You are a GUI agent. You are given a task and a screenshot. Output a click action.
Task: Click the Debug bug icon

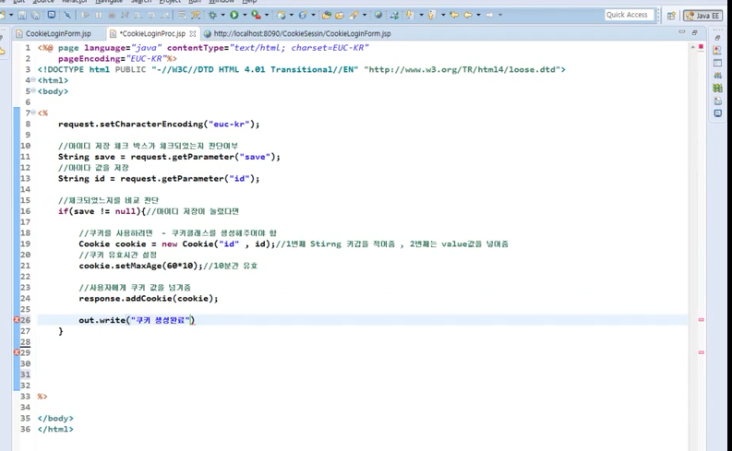pos(212,15)
